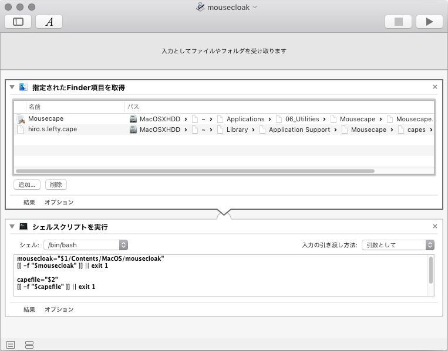Select the Mousecape row
Viewport: 448px width, 351px height.
[x=224, y=119]
